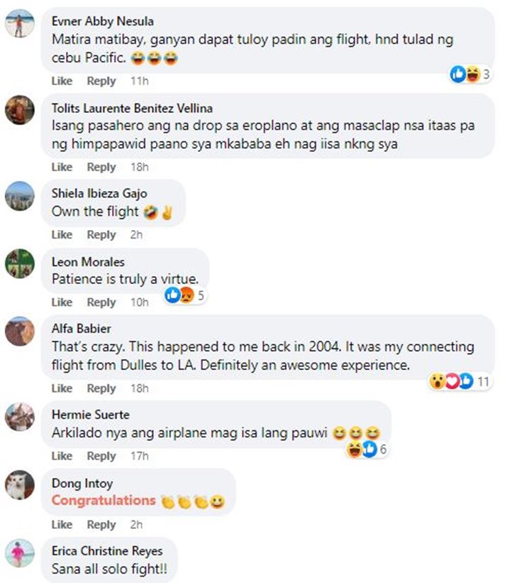View like and haha reactions on Evner's comment
Screen dimensions: 532x583
pyautogui.click(x=471, y=75)
